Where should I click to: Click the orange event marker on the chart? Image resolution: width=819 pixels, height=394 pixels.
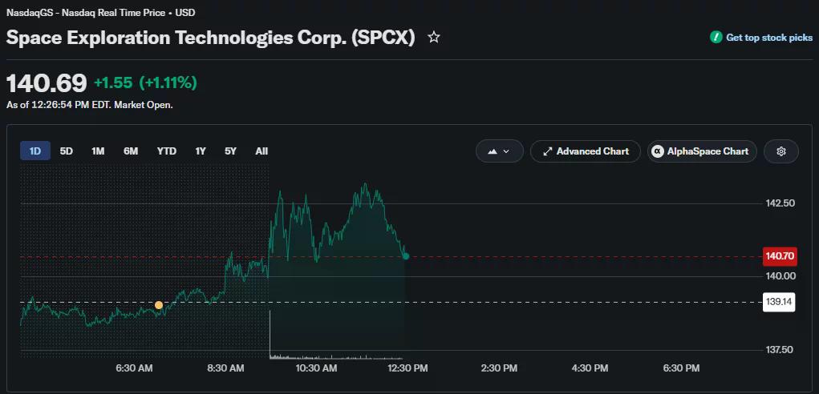pos(159,305)
